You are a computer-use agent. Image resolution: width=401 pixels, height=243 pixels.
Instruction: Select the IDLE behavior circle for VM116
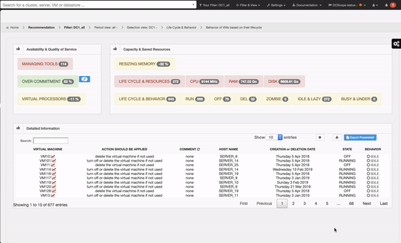[368, 174]
